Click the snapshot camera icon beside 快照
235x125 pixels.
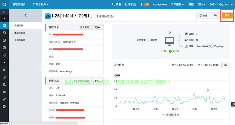click(186, 40)
